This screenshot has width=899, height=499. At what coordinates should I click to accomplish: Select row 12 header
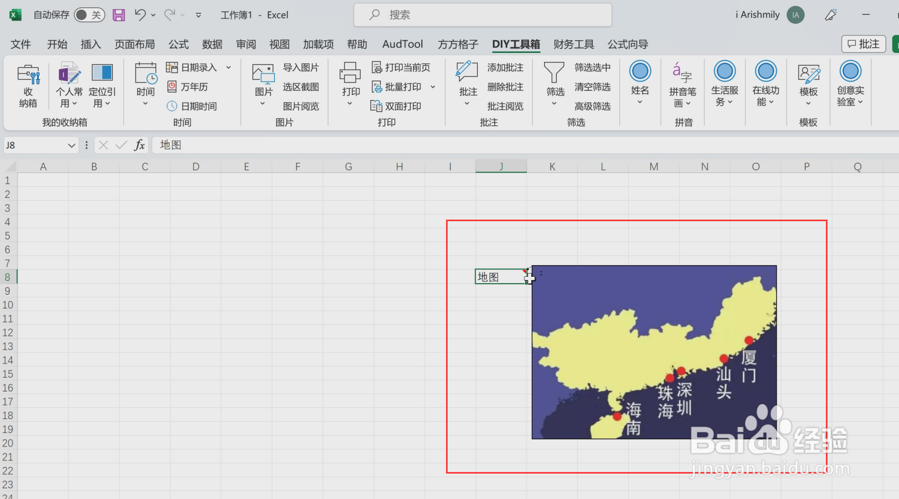8,332
